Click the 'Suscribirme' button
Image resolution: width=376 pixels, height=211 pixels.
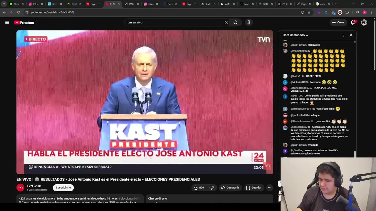tap(63, 188)
